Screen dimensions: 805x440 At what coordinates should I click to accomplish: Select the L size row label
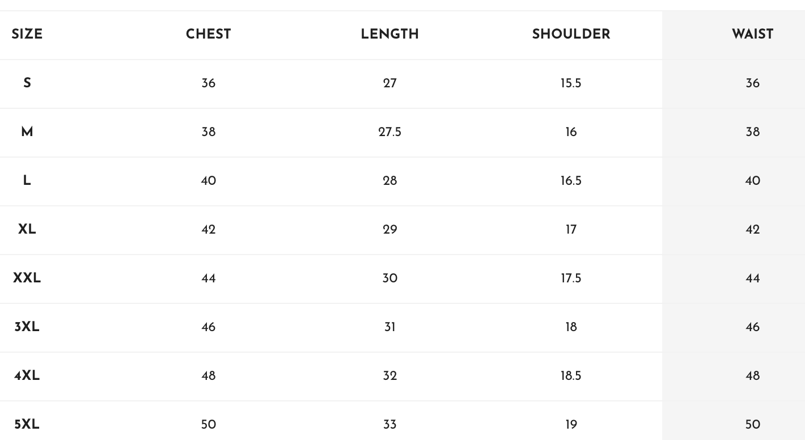(x=27, y=180)
